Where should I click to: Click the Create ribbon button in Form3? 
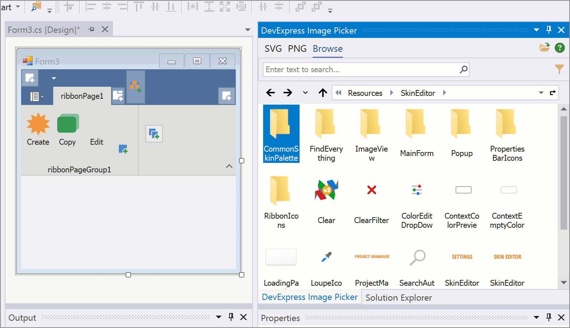coord(38,129)
